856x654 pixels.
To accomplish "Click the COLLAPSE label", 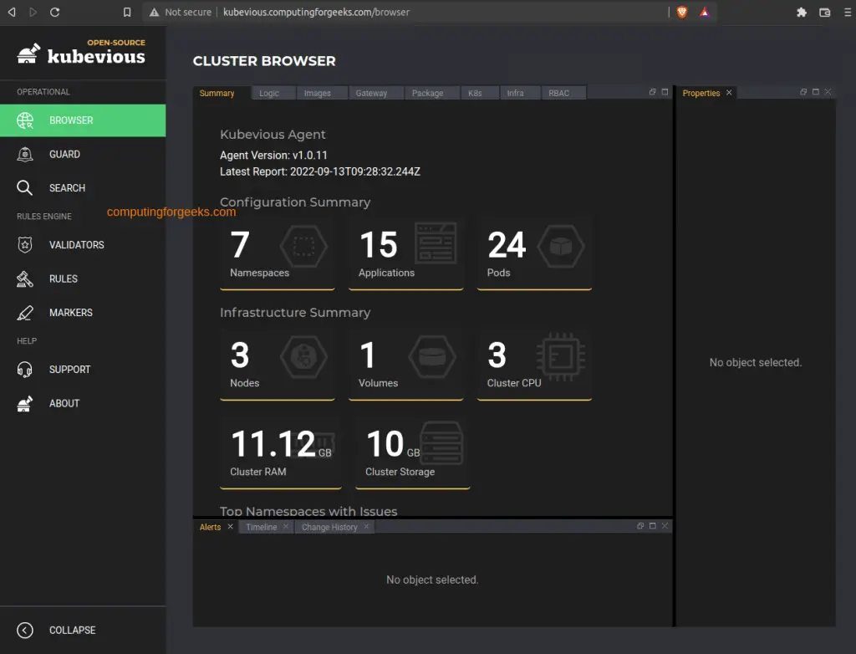I will coord(73,630).
